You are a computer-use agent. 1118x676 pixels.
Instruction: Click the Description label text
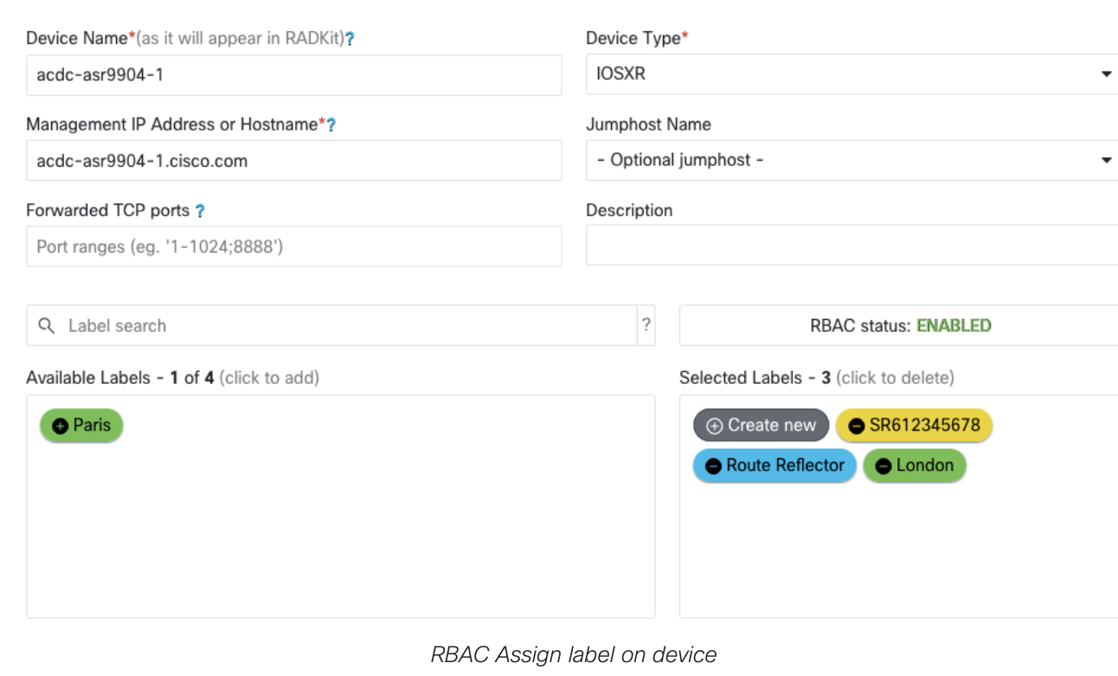(x=629, y=210)
